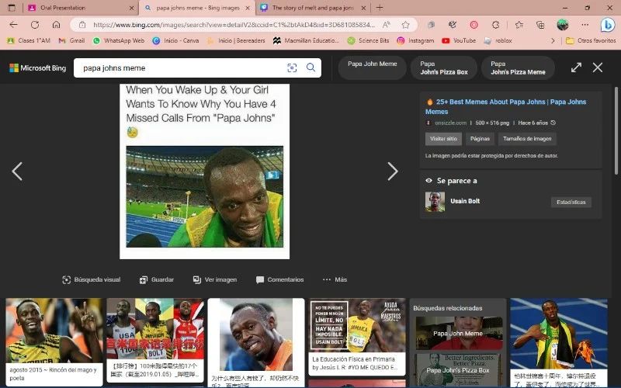Select the papa johns meme Bing images tab
The height and width of the screenshot is (388, 621).
[x=198, y=8]
